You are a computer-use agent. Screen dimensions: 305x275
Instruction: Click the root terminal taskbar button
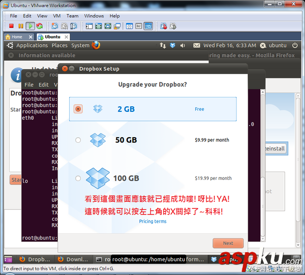pyautogui.click(x=103, y=259)
